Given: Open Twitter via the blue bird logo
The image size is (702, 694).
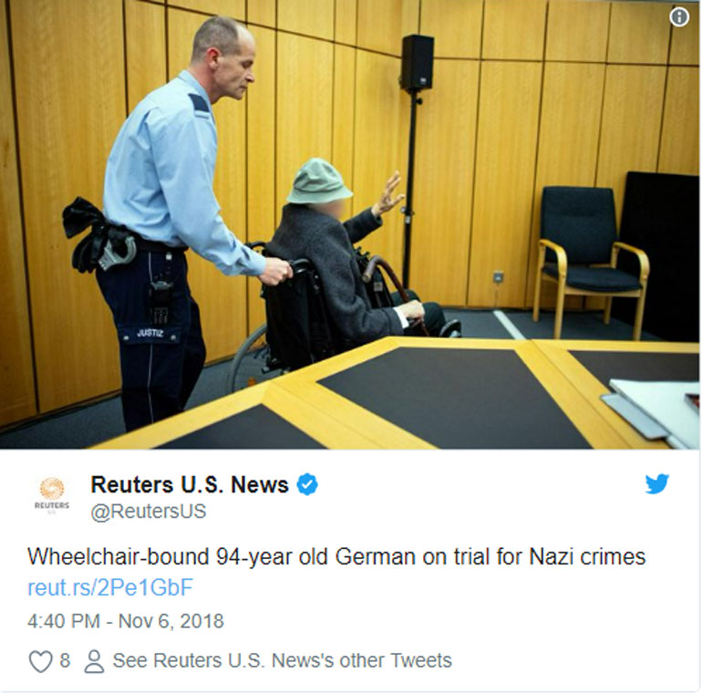Looking at the screenshot, I should point(657,483).
